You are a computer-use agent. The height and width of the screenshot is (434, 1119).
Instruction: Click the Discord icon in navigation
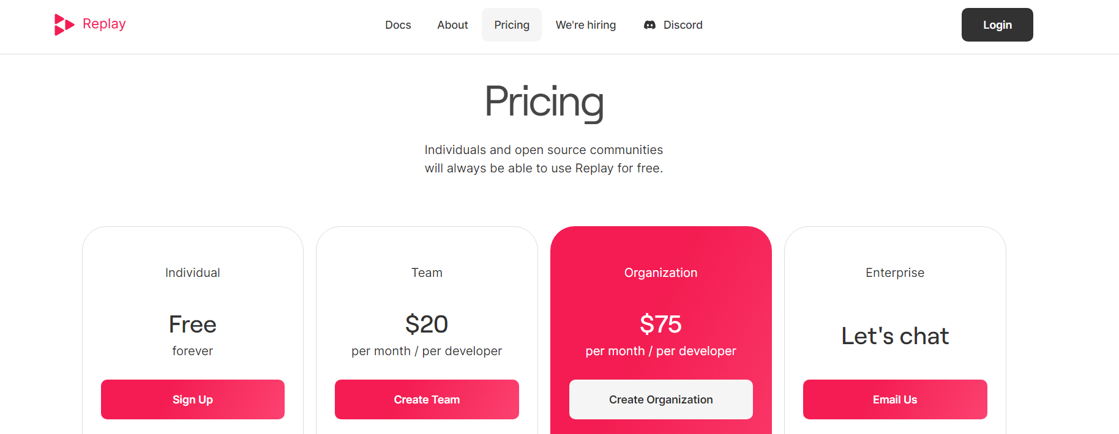[649, 25]
